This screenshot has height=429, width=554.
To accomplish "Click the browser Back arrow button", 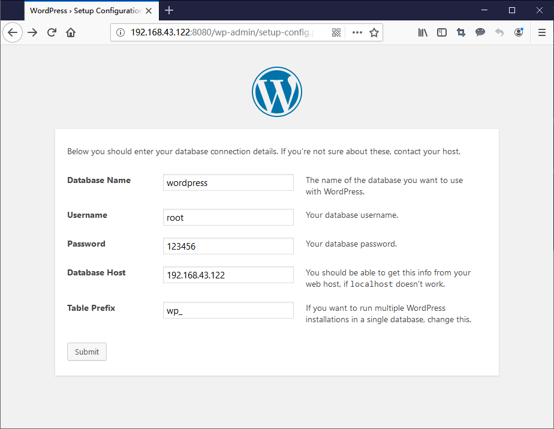I will click(x=13, y=32).
